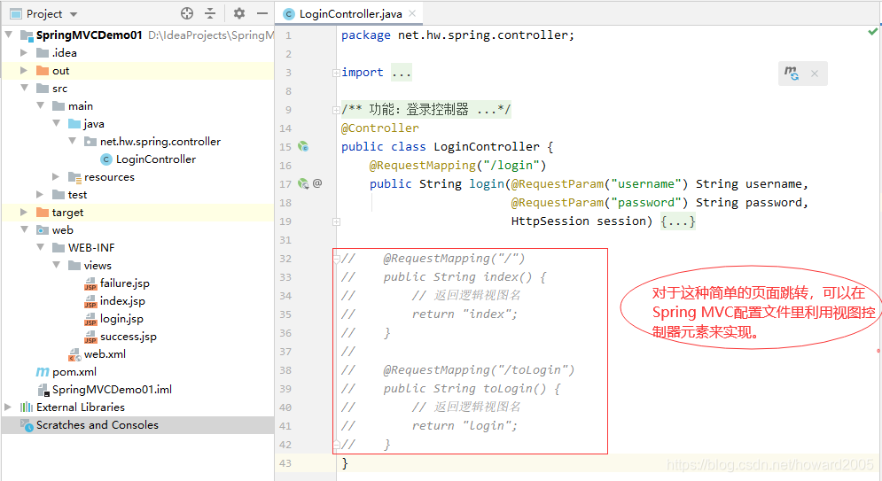Click the Maven reload changes icon
Viewport: 882px width, 481px height.
tap(792, 73)
